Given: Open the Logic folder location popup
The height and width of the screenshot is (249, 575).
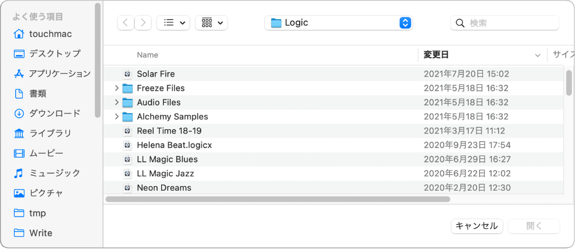Looking at the screenshot, I should coord(338,23).
